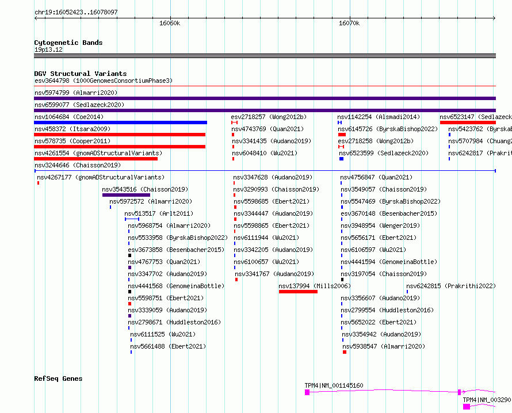Click red block under nsv6145726 ByrskaBishop2022

pyautogui.click(x=342, y=135)
